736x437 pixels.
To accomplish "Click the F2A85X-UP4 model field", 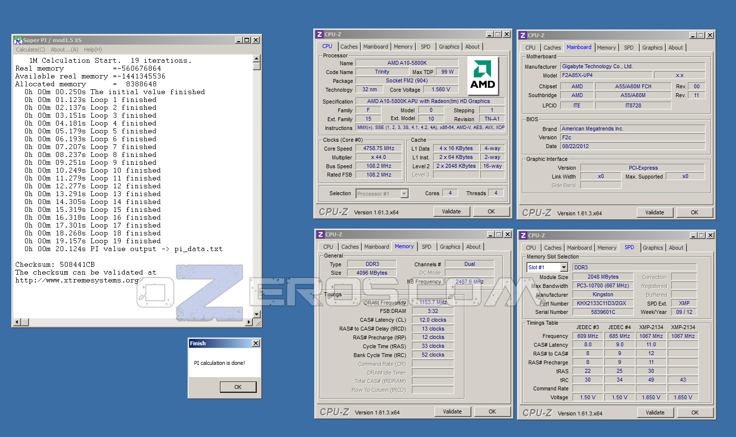I will [x=606, y=75].
